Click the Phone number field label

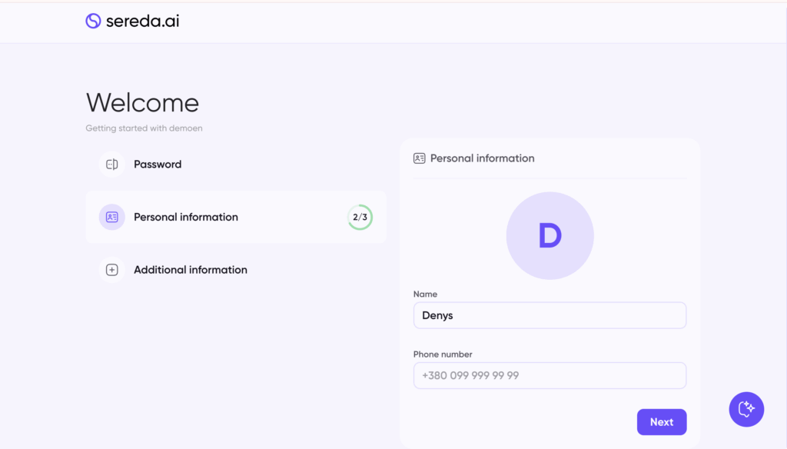pyautogui.click(x=443, y=354)
